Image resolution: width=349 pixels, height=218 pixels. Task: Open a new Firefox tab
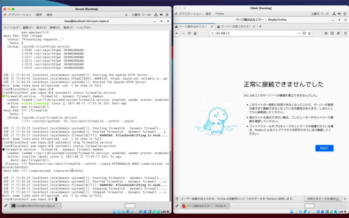click(x=260, y=27)
